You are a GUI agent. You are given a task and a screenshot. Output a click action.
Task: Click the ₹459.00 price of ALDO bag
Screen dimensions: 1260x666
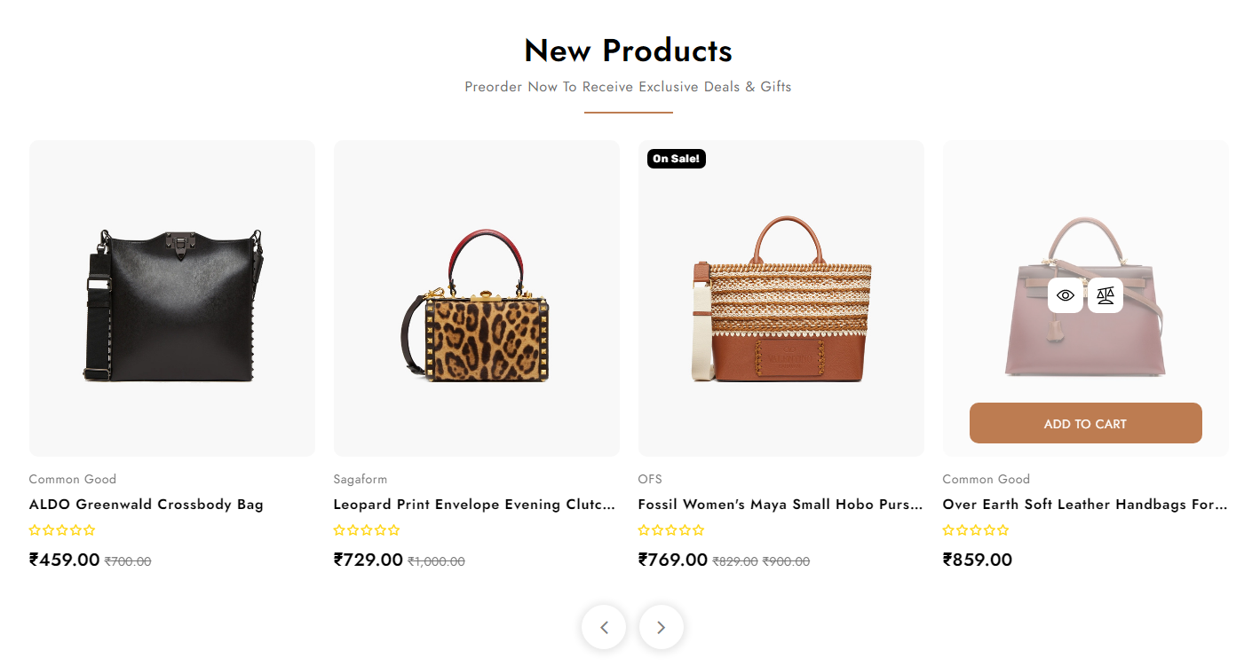pos(65,560)
